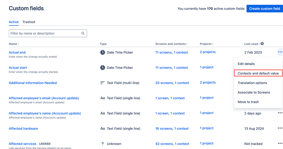Open 1 project link for Actual start
Viewport: 283px width, 149px height.
[207, 67]
